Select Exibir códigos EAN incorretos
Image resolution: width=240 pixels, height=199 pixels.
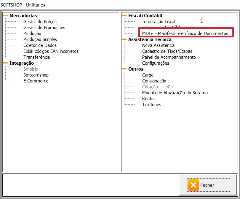[x=51, y=51]
